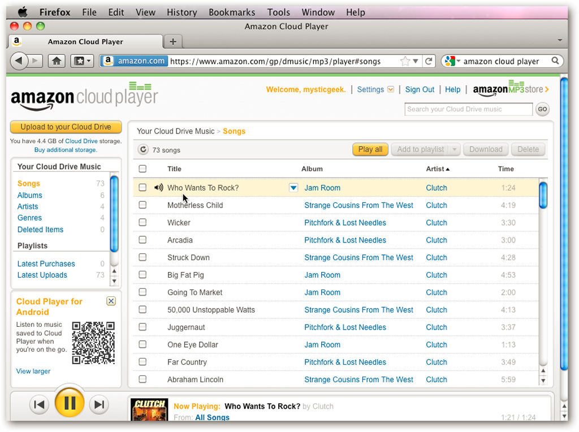Click the song list scroll down arrow
579x432 pixels.
click(543, 381)
